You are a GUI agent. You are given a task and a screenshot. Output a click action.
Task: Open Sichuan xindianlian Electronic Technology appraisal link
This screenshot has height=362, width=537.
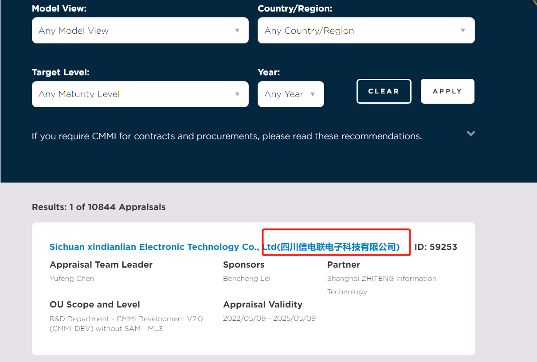point(225,247)
